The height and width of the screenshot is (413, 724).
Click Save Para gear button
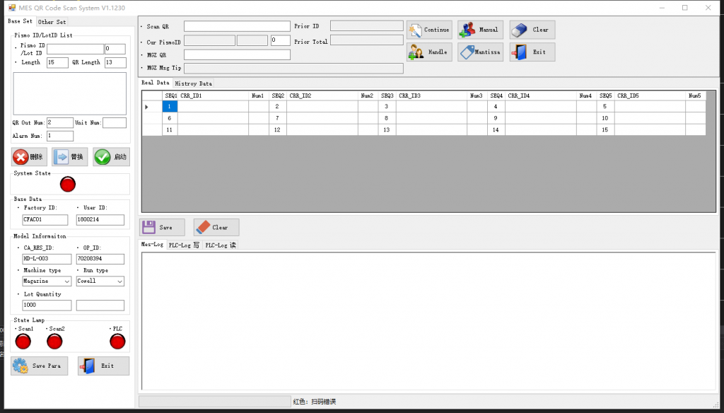pos(40,366)
